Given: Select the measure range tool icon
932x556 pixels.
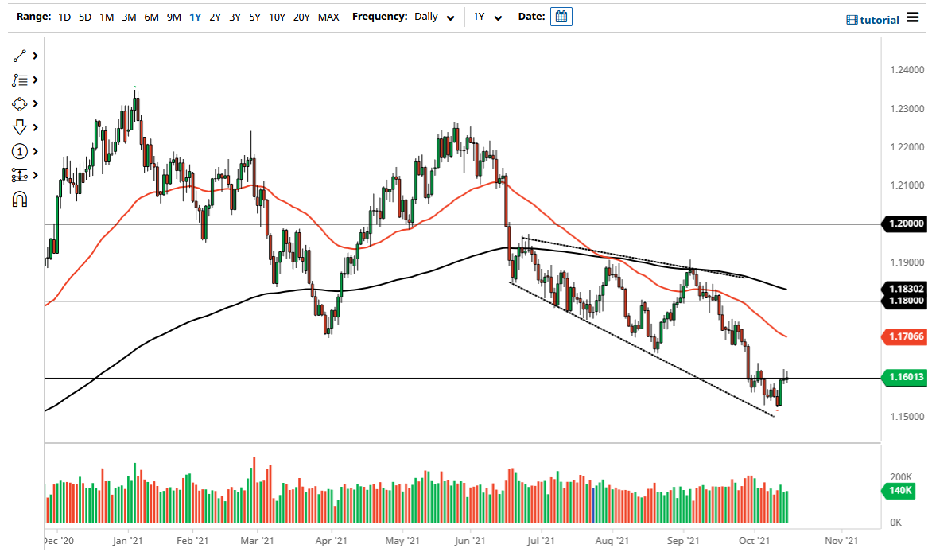Looking at the screenshot, I should tap(20, 176).
